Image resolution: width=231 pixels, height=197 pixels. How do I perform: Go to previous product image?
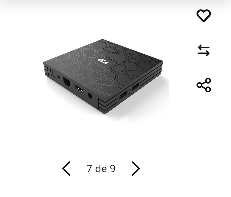click(x=66, y=169)
